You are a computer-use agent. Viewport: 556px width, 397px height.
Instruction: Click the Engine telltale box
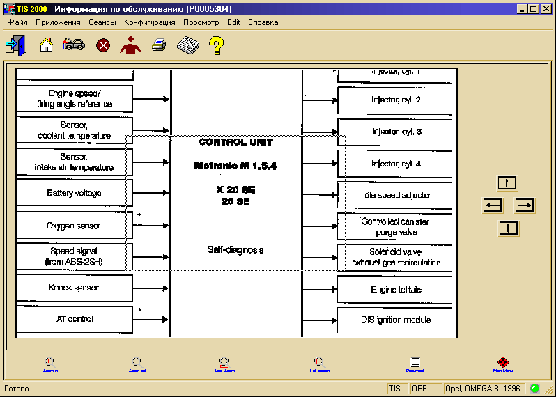(x=394, y=290)
